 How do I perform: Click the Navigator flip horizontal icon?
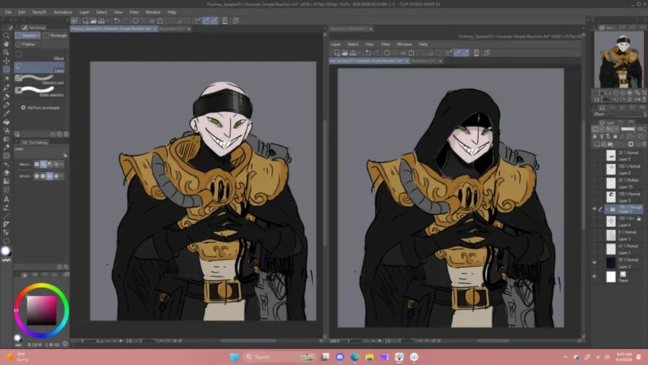pos(638,99)
